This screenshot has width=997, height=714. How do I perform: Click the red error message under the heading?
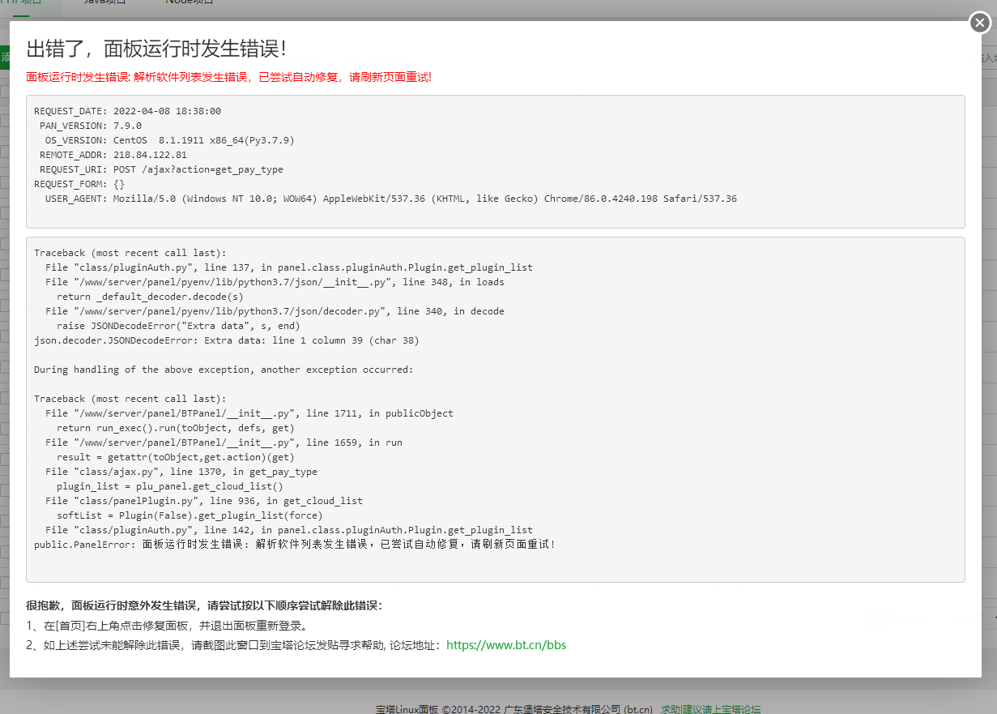pos(229,78)
